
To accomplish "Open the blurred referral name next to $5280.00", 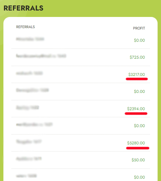I will 29,142.
